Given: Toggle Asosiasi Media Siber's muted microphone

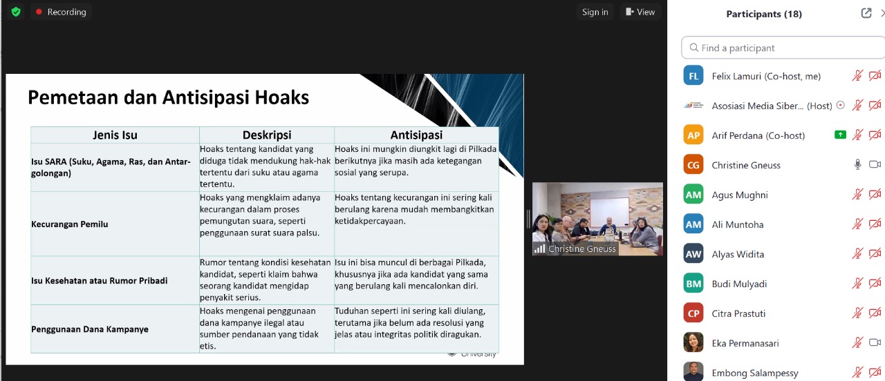Looking at the screenshot, I should pos(857,106).
